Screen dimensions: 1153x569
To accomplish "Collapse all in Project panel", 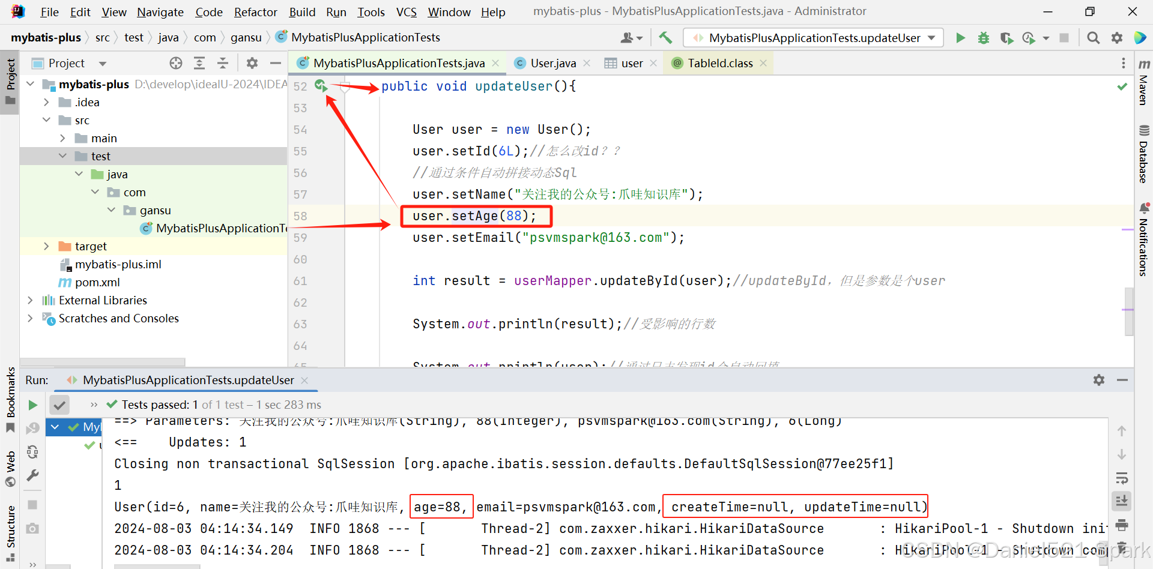I will [223, 63].
